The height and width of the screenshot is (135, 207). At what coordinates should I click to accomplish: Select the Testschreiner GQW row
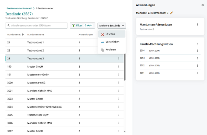pos(65,115)
